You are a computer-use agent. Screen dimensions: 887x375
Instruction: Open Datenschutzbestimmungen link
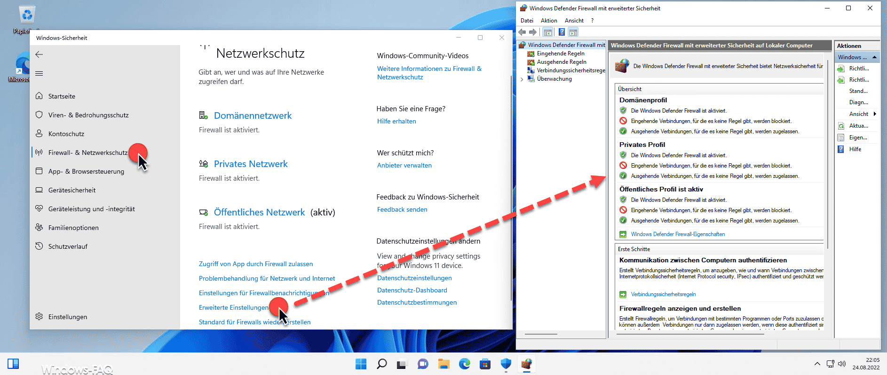[x=417, y=302]
